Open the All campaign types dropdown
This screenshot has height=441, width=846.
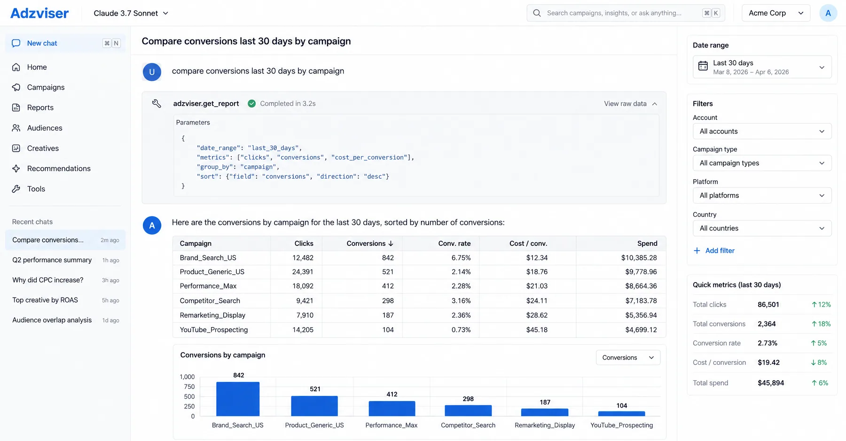point(762,163)
